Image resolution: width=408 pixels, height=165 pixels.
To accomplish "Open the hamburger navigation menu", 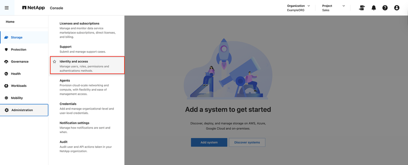I will [x=7, y=8].
